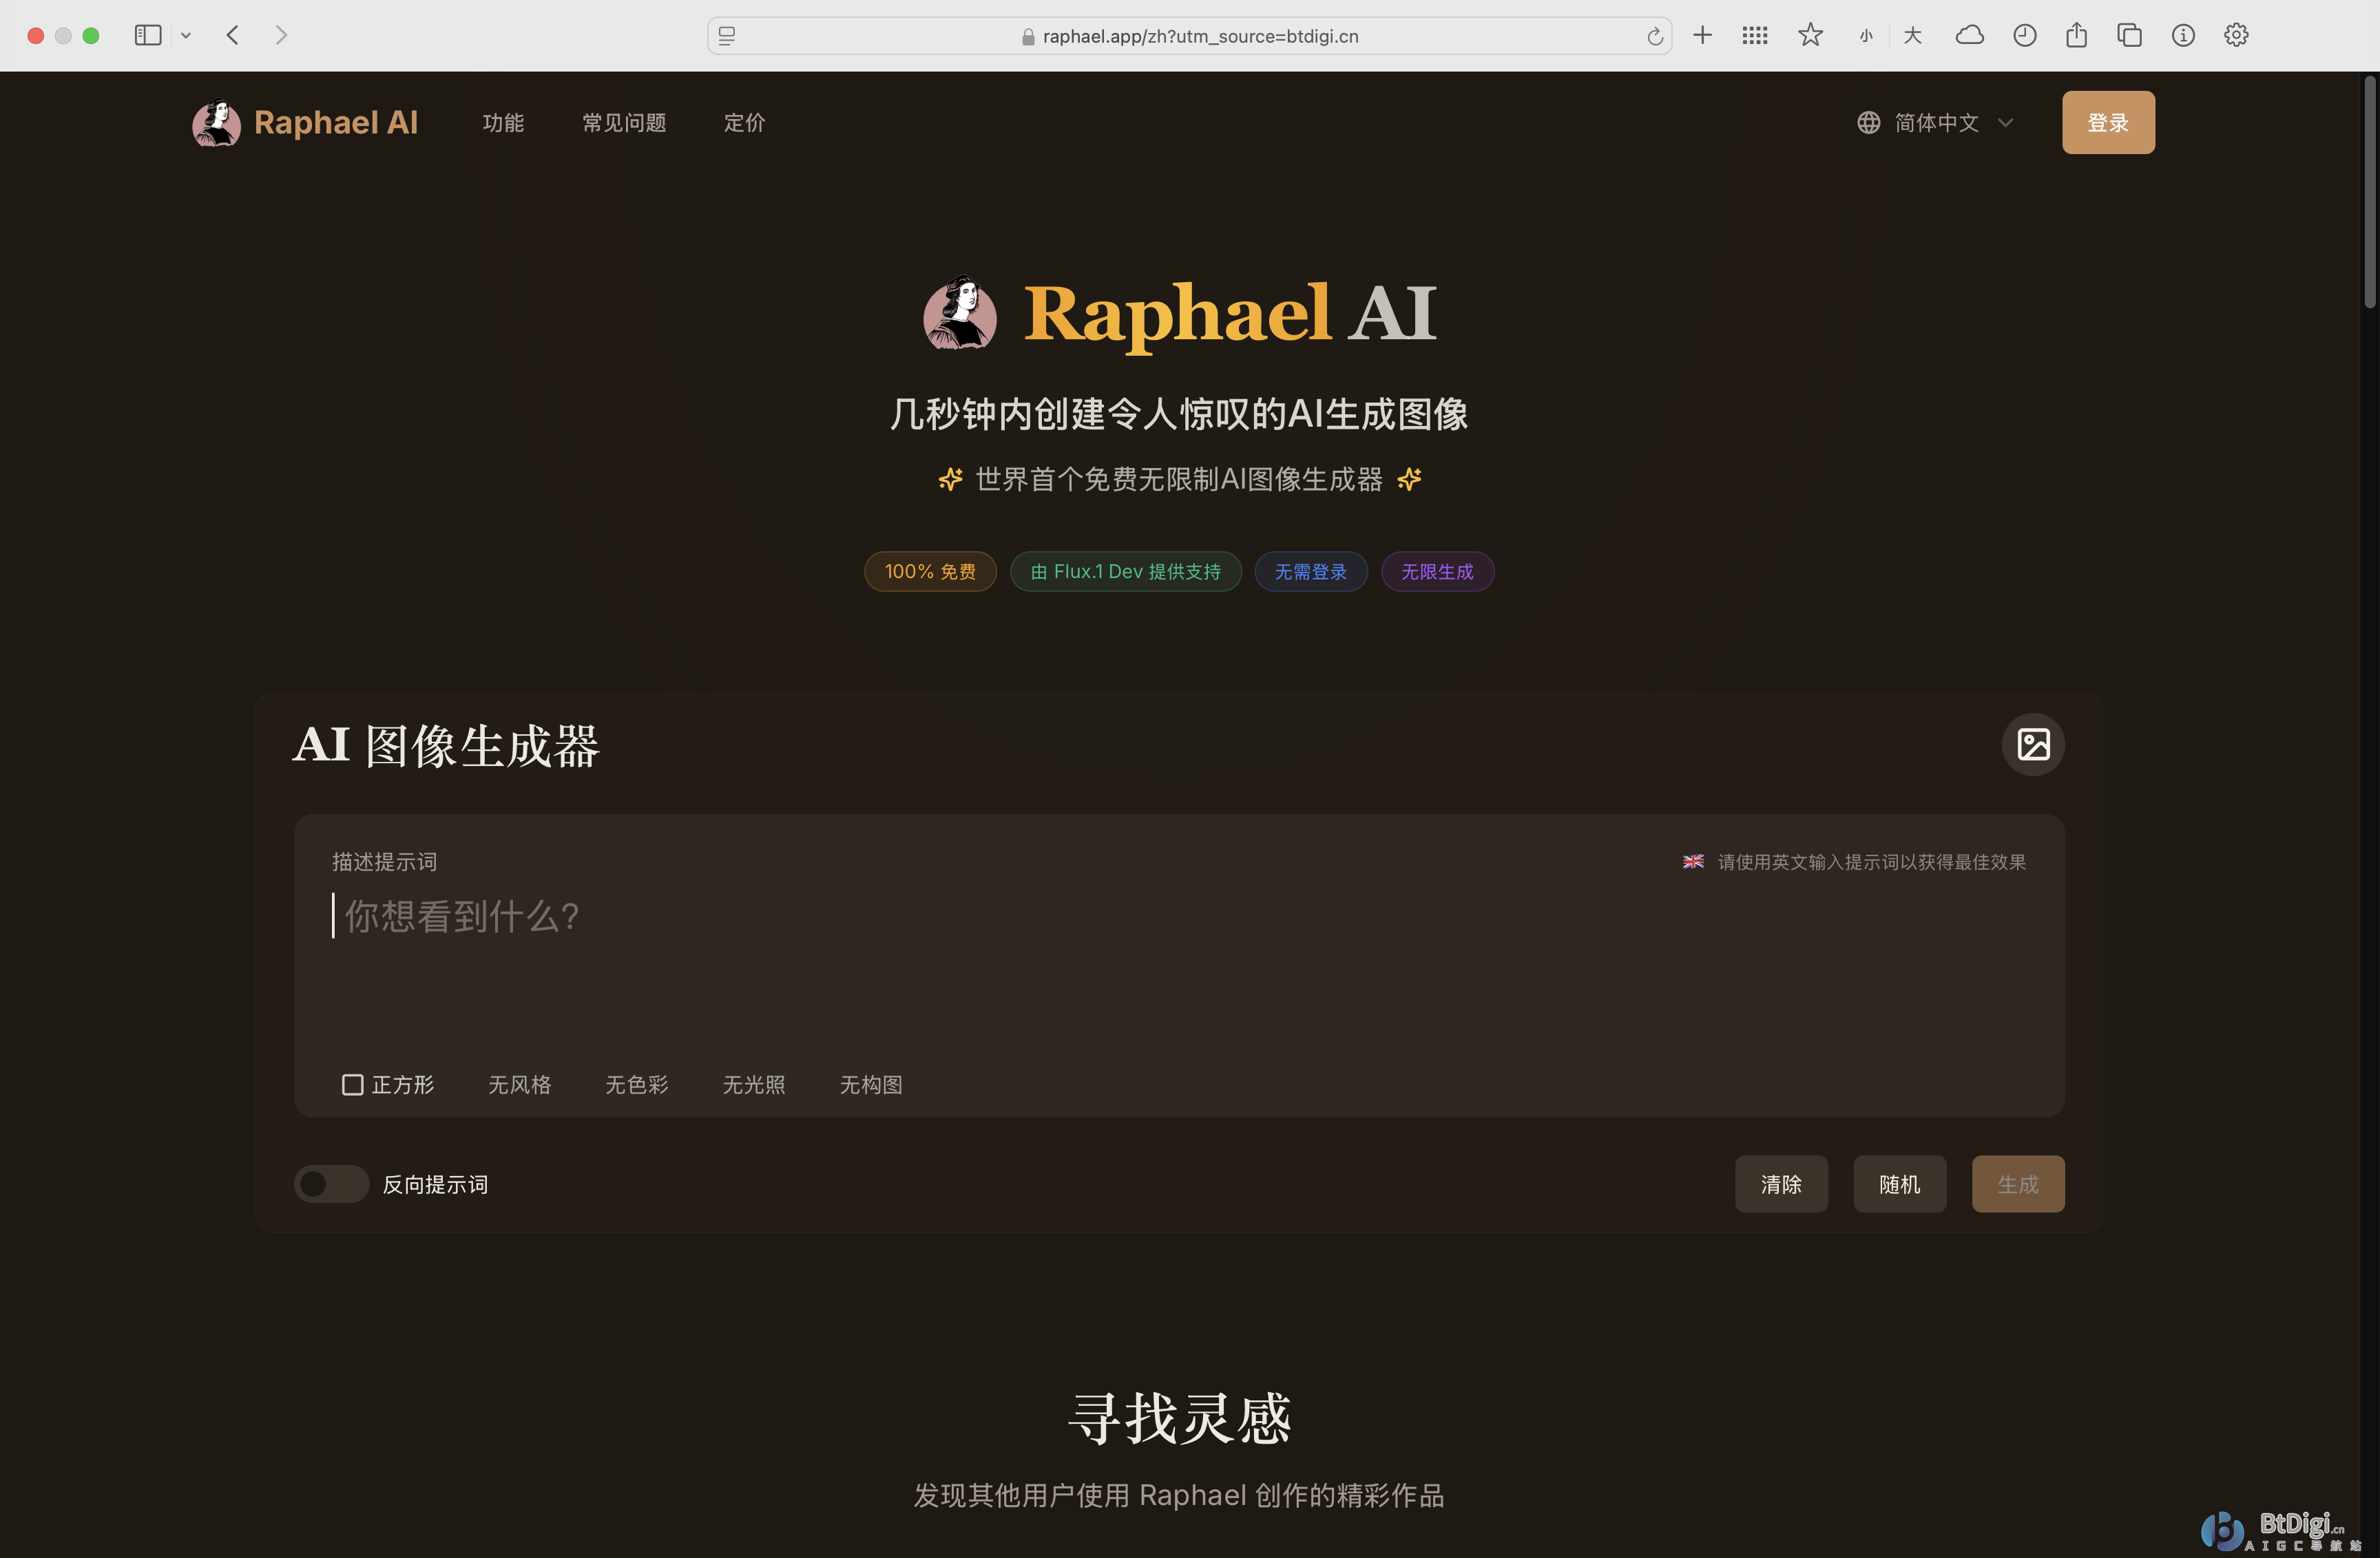Open browser history via the clock icon
The height and width of the screenshot is (1558, 2380).
[x=2024, y=35]
